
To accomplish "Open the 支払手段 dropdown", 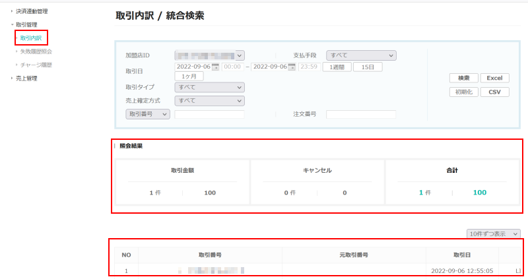I will (x=361, y=55).
